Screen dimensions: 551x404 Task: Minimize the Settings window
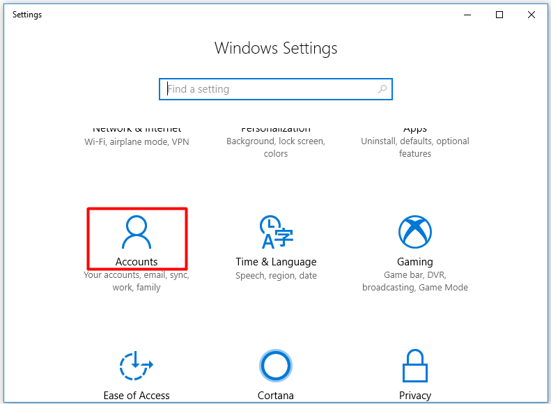[x=467, y=15]
